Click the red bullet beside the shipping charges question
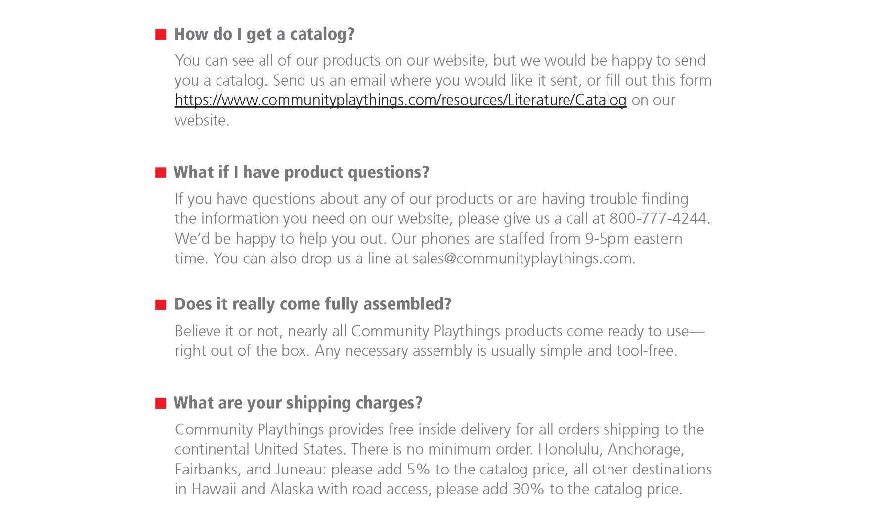 click(x=161, y=403)
